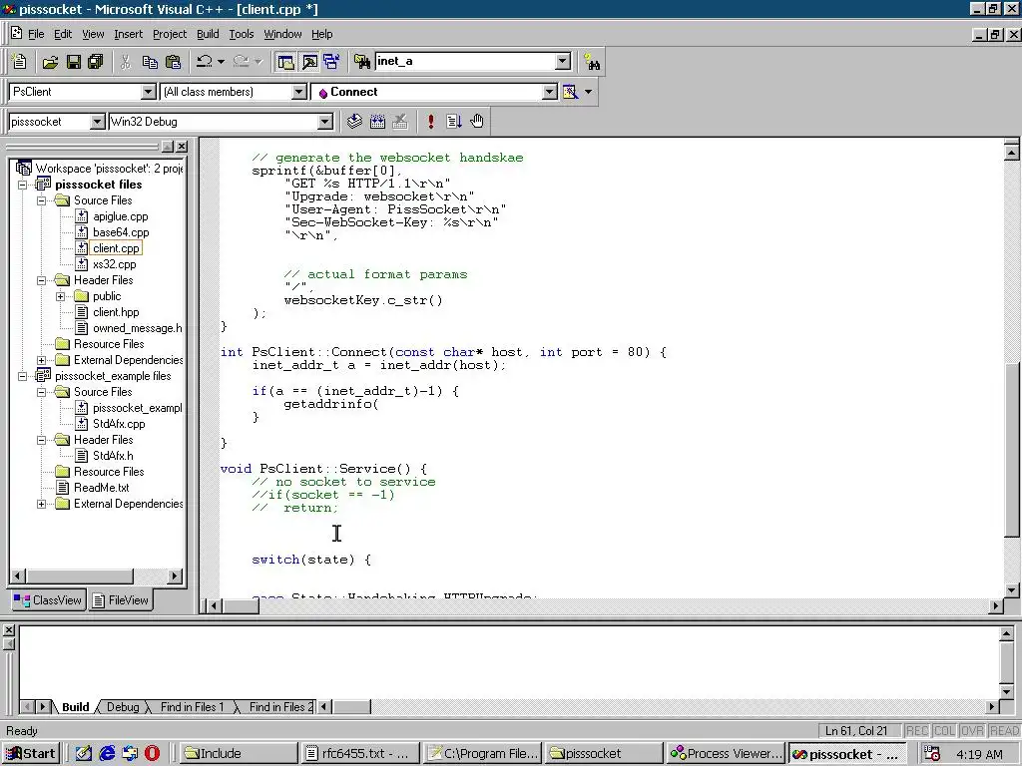Select xs32.cpp in the file tree
Image resolution: width=1022 pixels, height=766 pixels.
pos(114,264)
